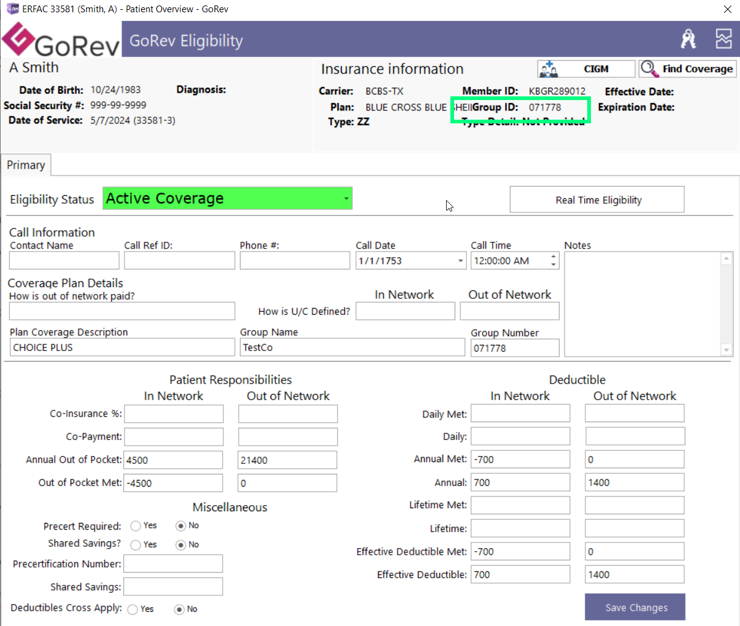Click the GoRev logo
This screenshot has width=740, height=626.
coord(60,39)
